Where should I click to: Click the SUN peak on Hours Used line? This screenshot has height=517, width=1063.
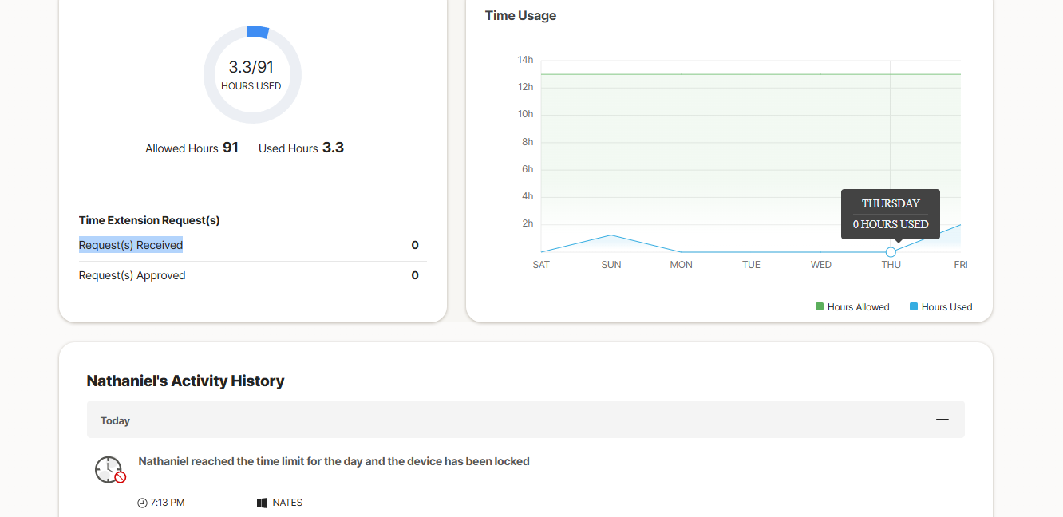click(611, 235)
